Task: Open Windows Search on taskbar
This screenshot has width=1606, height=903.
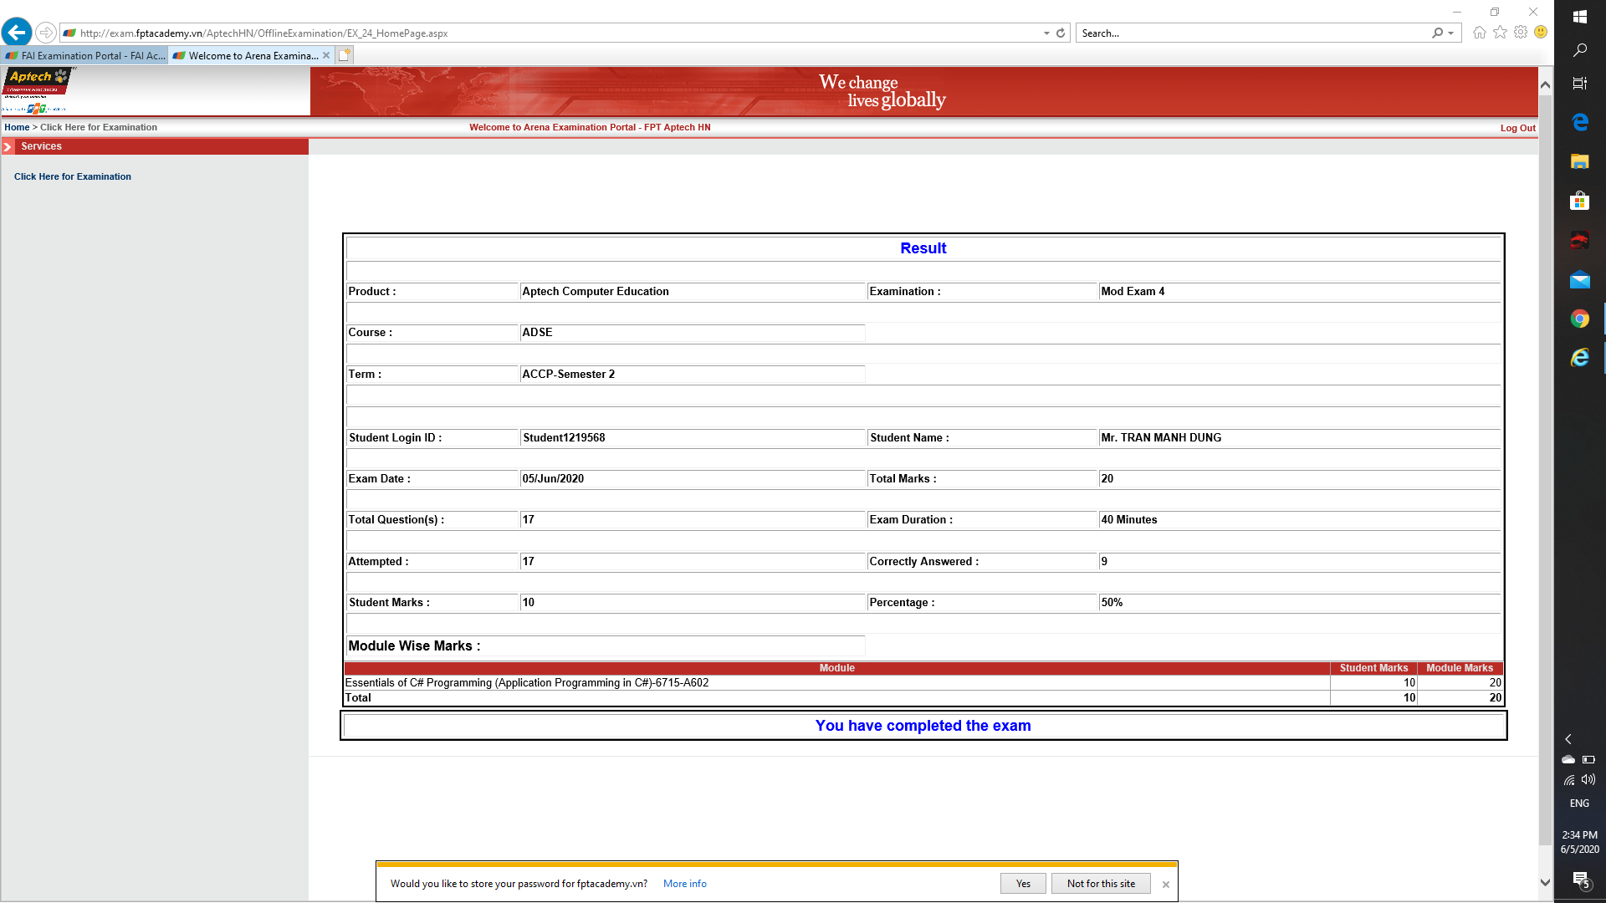Action: coord(1580,50)
